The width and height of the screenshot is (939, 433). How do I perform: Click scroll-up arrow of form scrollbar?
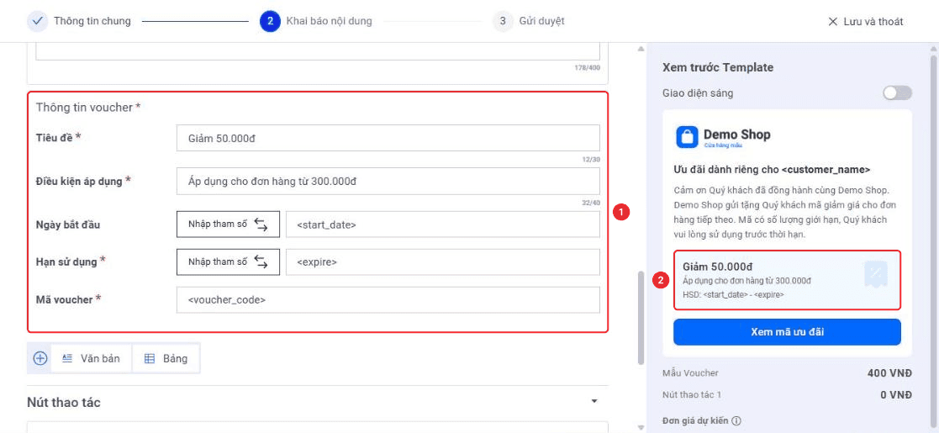tap(641, 49)
